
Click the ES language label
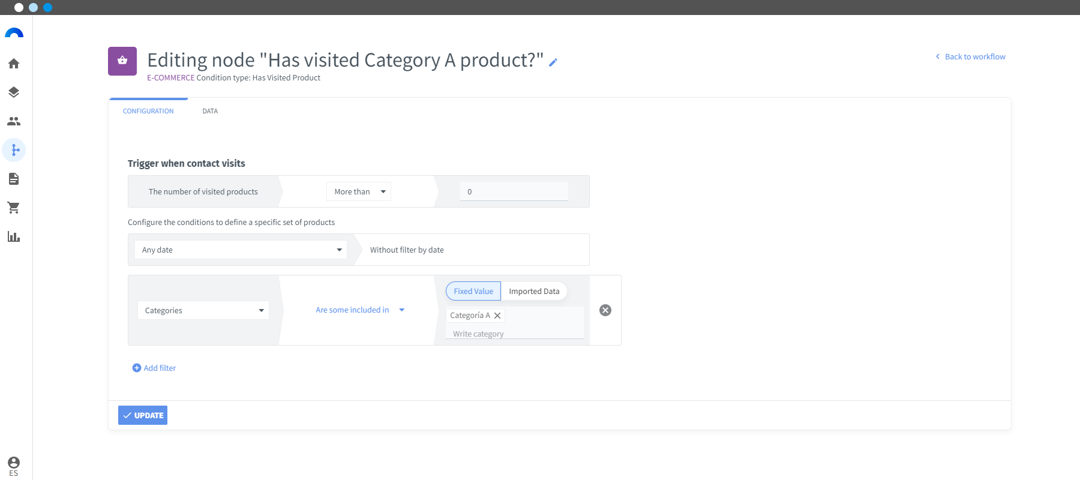click(14, 473)
